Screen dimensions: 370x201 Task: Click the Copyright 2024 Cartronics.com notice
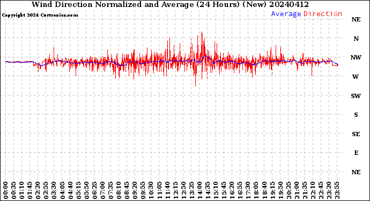pyautogui.click(x=40, y=15)
